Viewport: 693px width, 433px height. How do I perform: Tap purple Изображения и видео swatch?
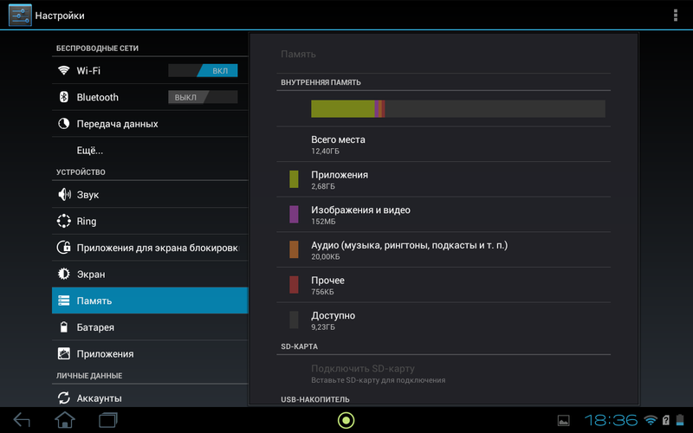pos(294,214)
